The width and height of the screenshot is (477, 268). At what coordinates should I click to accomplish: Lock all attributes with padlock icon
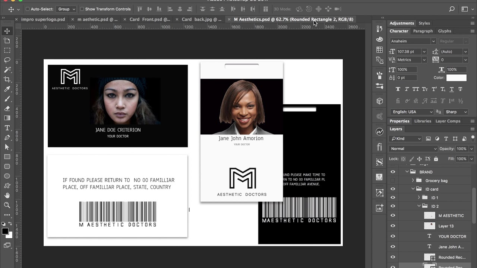[x=436, y=159]
